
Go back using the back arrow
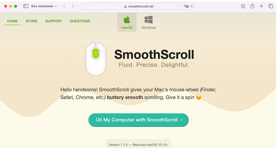point(64,6)
